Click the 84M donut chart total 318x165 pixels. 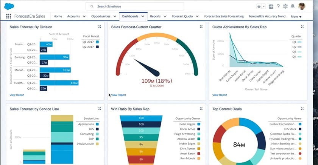239,145
